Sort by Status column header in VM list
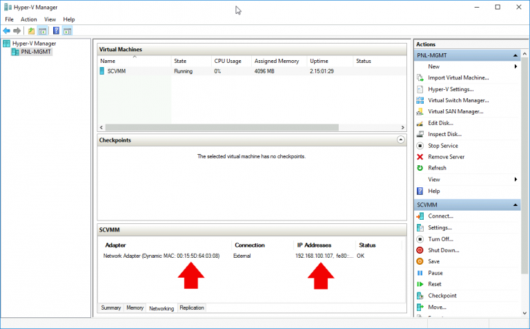The image size is (530, 329). pyautogui.click(x=380, y=61)
